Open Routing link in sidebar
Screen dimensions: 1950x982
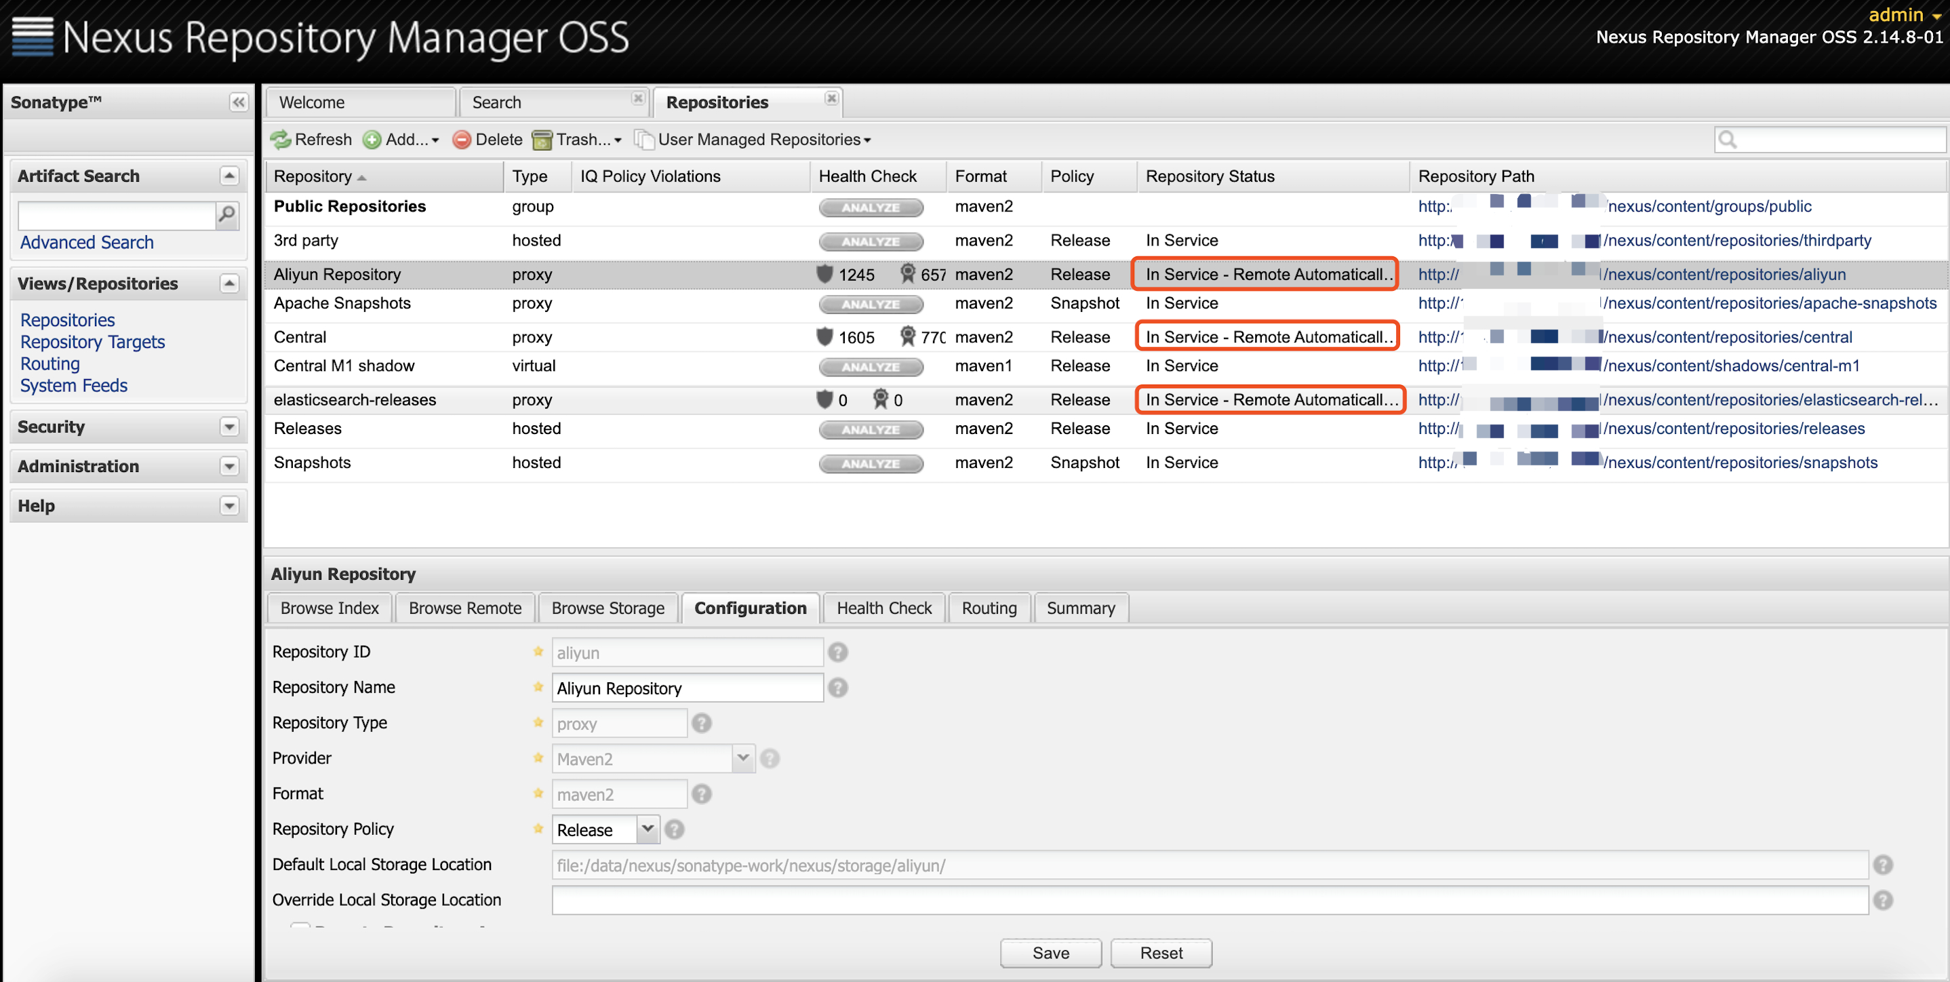(x=50, y=364)
